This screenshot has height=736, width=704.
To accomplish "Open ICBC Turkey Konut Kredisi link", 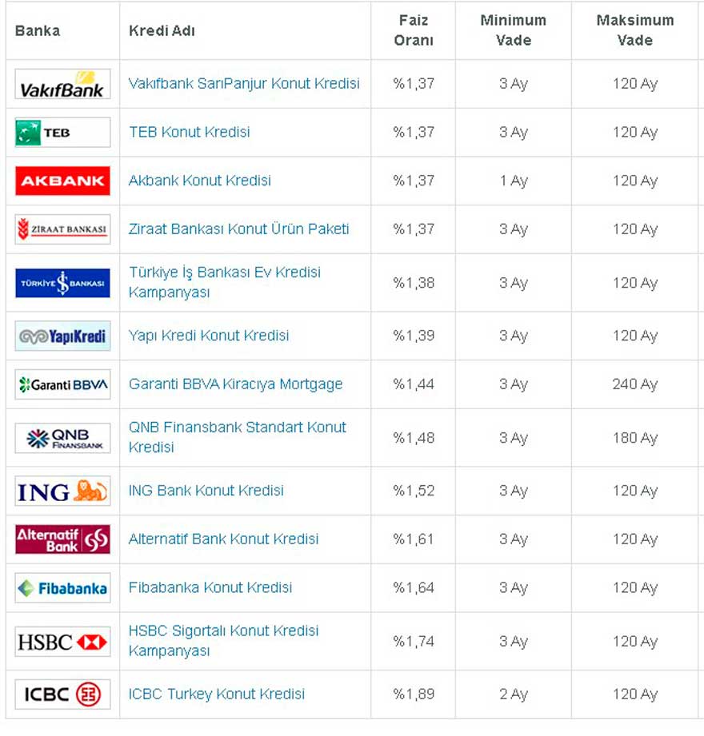I will point(217,694).
